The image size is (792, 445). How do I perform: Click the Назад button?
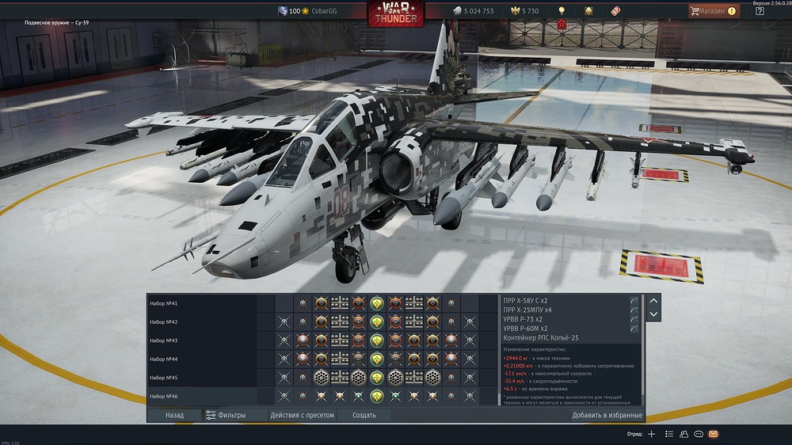coord(175,415)
